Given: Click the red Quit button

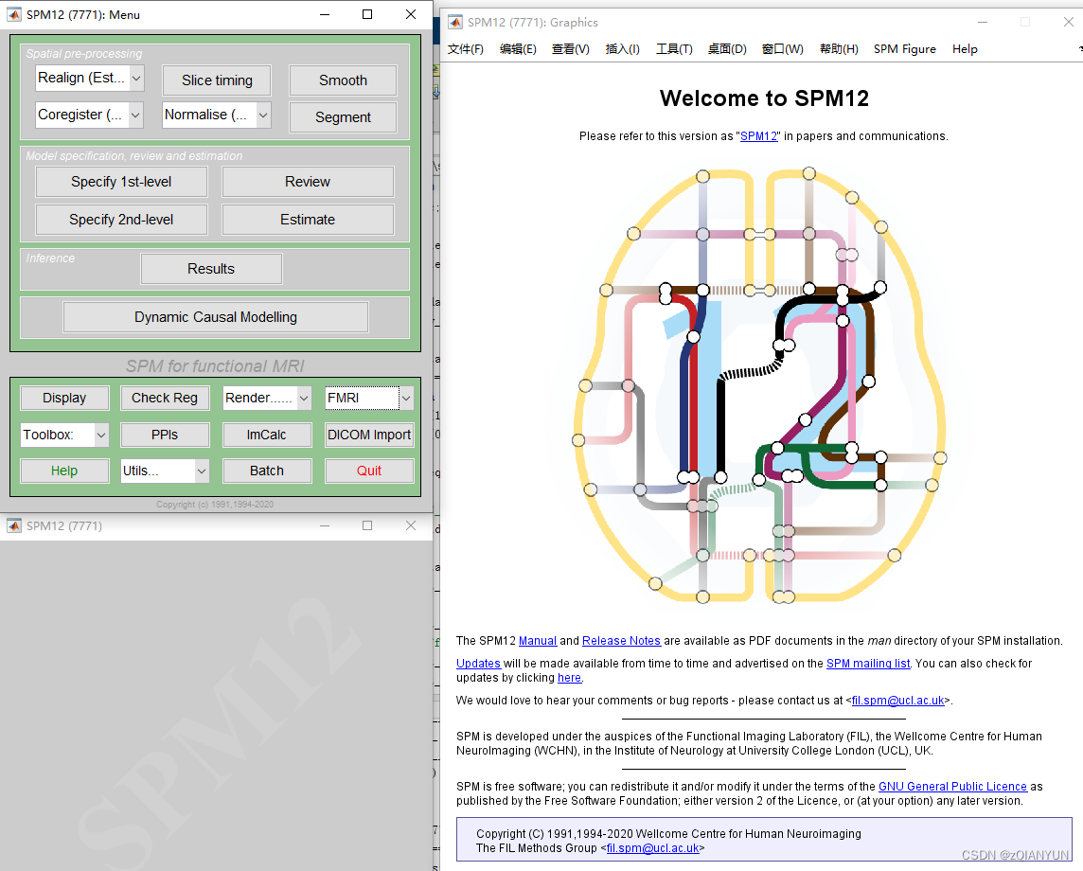Looking at the screenshot, I should tap(369, 471).
